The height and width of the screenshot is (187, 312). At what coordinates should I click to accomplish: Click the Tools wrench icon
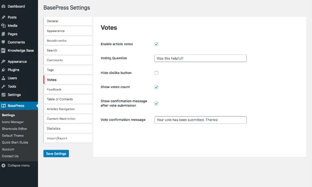(x=3, y=86)
